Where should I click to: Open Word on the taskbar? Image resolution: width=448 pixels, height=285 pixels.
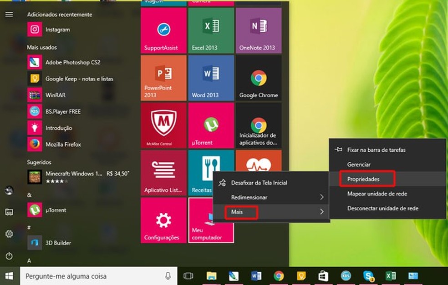click(256, 276)
